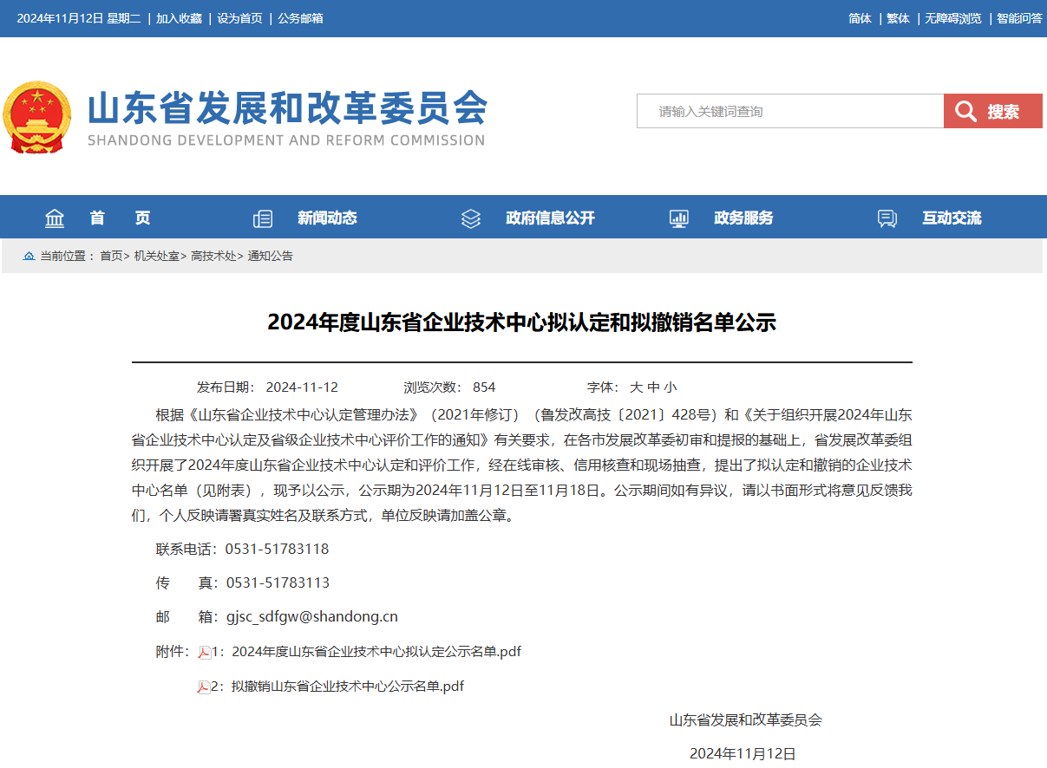
Task: Click the view count 854
Action: (x=484, y=387)
